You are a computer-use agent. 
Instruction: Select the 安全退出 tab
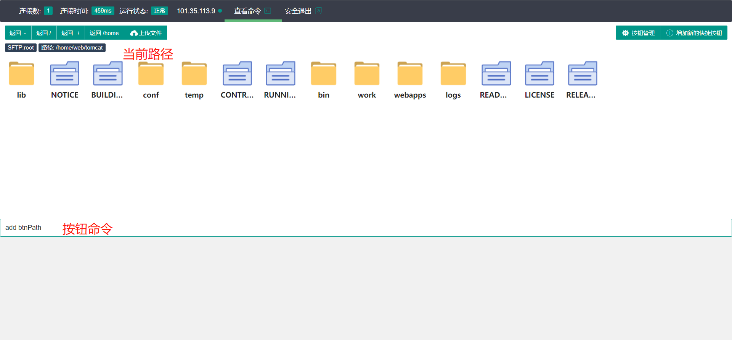[303, 11]
